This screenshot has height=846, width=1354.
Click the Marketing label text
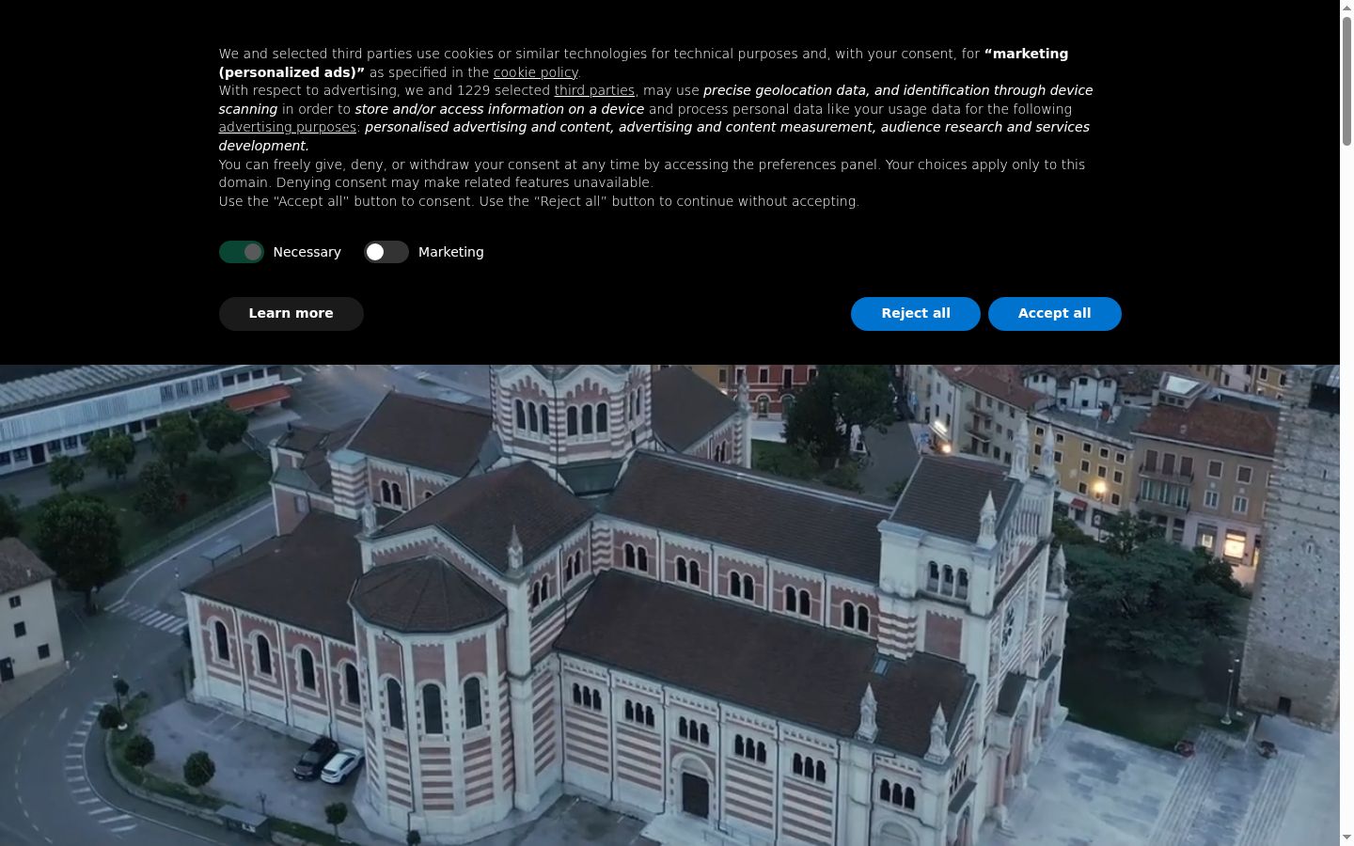(450, 252)
